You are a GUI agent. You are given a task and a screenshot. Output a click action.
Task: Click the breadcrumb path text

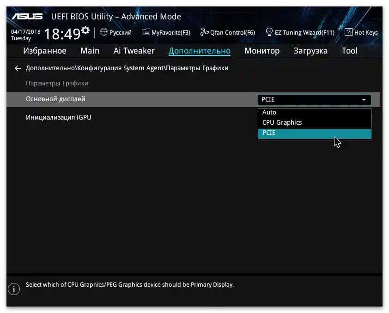click(127, 68)
